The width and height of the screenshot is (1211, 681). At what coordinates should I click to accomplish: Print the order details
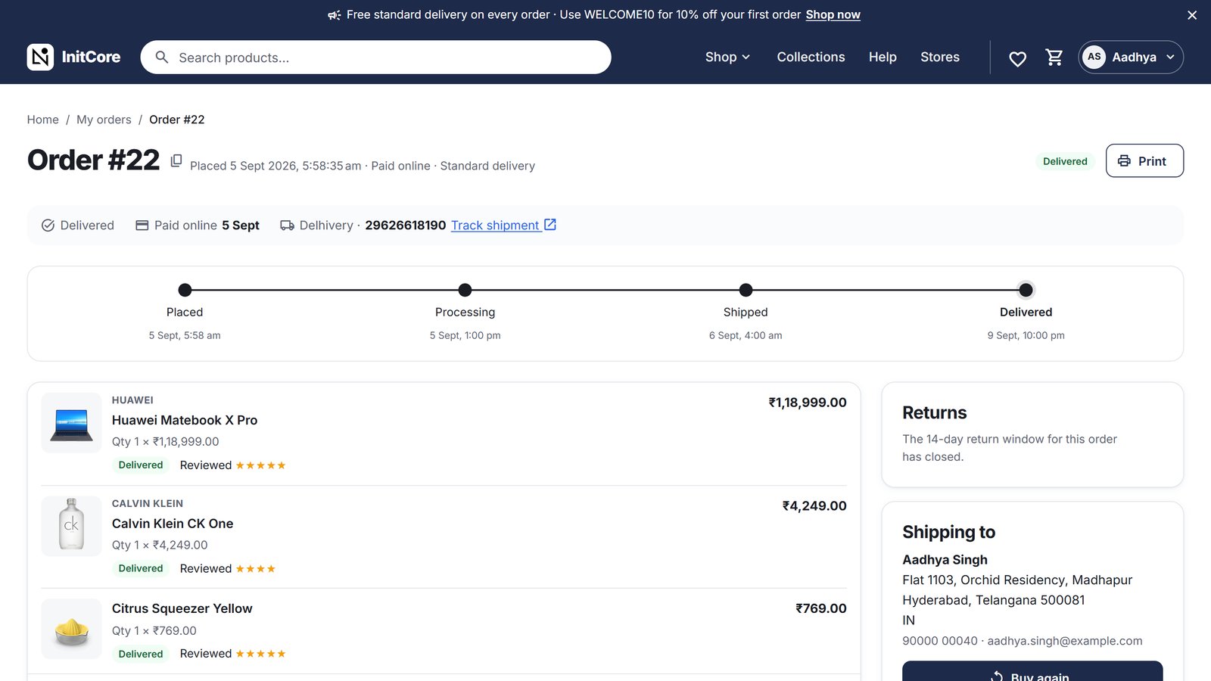tap(1144, 160)
